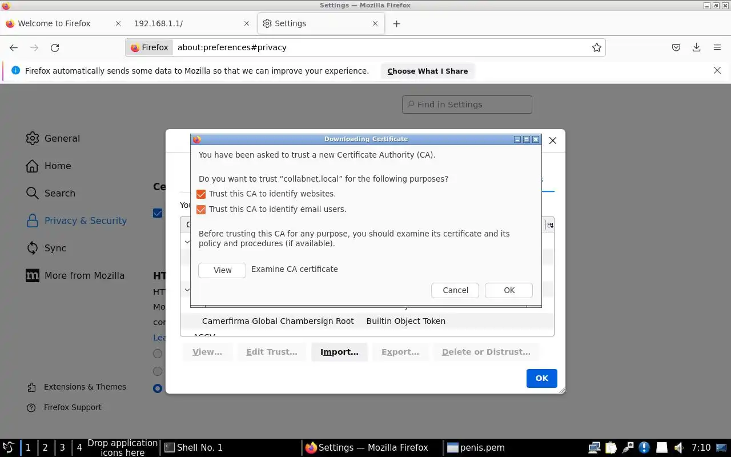The image size is (731, 457).
Task: Click the Sync arrows icon in sidebar
Action: coord(33,248)
